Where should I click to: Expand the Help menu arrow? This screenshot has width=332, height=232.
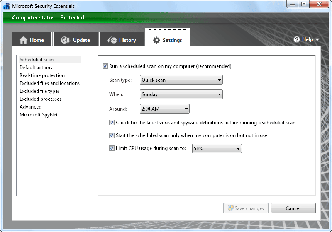(317, 40)
